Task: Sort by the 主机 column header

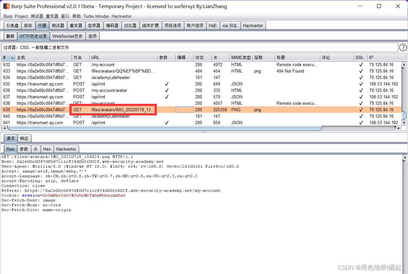Action: click(x=43, y=58)
